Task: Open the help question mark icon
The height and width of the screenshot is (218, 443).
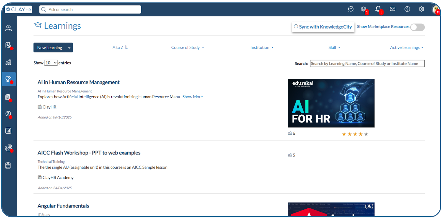Action: click(x=407, y=9)
